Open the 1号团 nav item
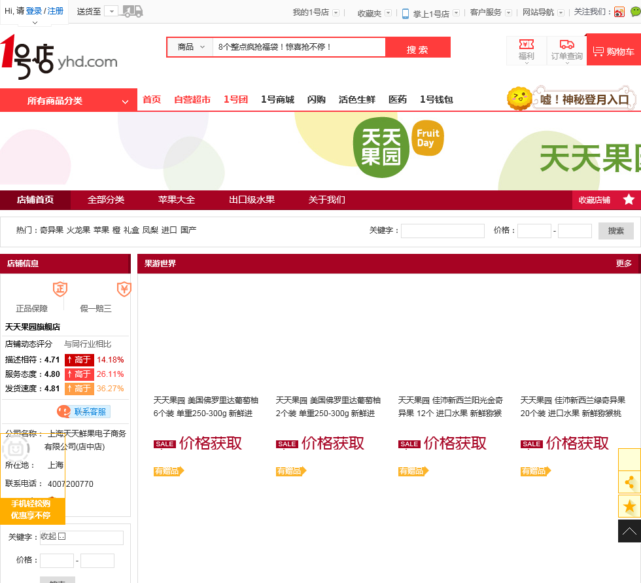This screenshot has height=583, width=641. pyautogui.click(x=236, y=99)
